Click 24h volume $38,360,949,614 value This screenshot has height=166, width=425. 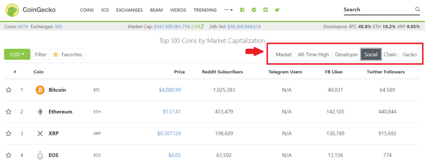pos(244,27)
